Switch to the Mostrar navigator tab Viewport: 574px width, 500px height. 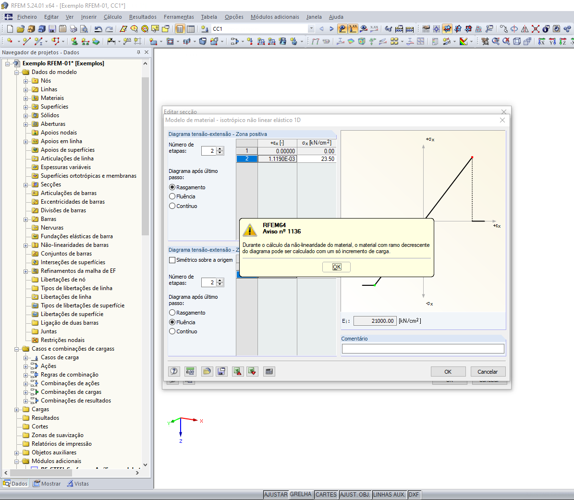coord(47,484)
